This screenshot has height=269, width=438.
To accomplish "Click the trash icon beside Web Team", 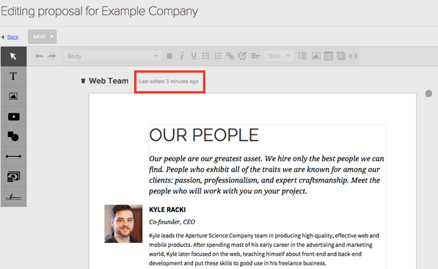I will (x=83, y=81).
